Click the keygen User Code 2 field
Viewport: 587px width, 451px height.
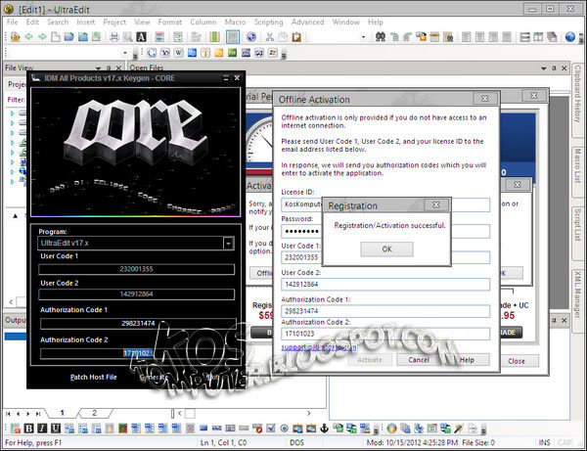click(x=136, y=293)
